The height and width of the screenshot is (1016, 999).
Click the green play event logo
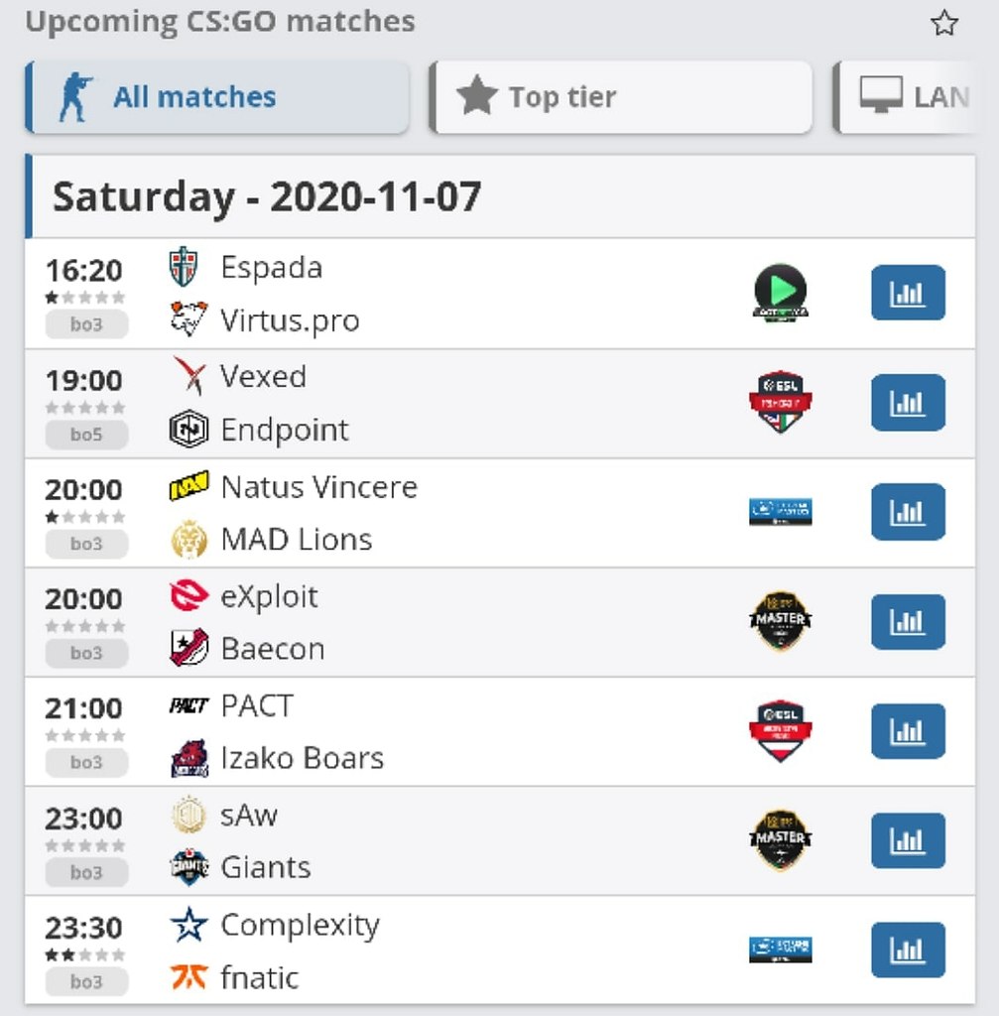tap(780, 293)
